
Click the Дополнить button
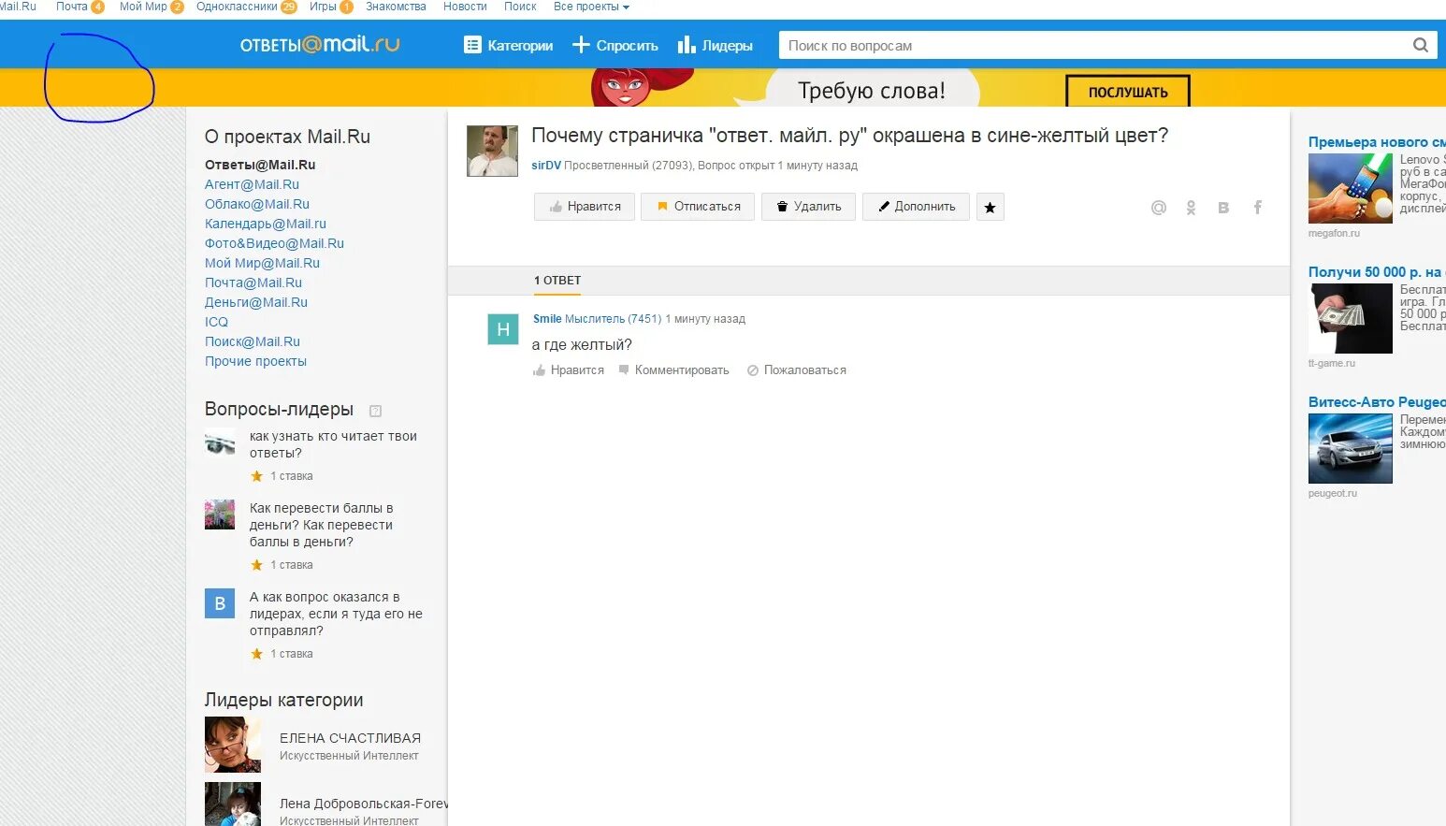pyautogui.click(x=916, y=207)
